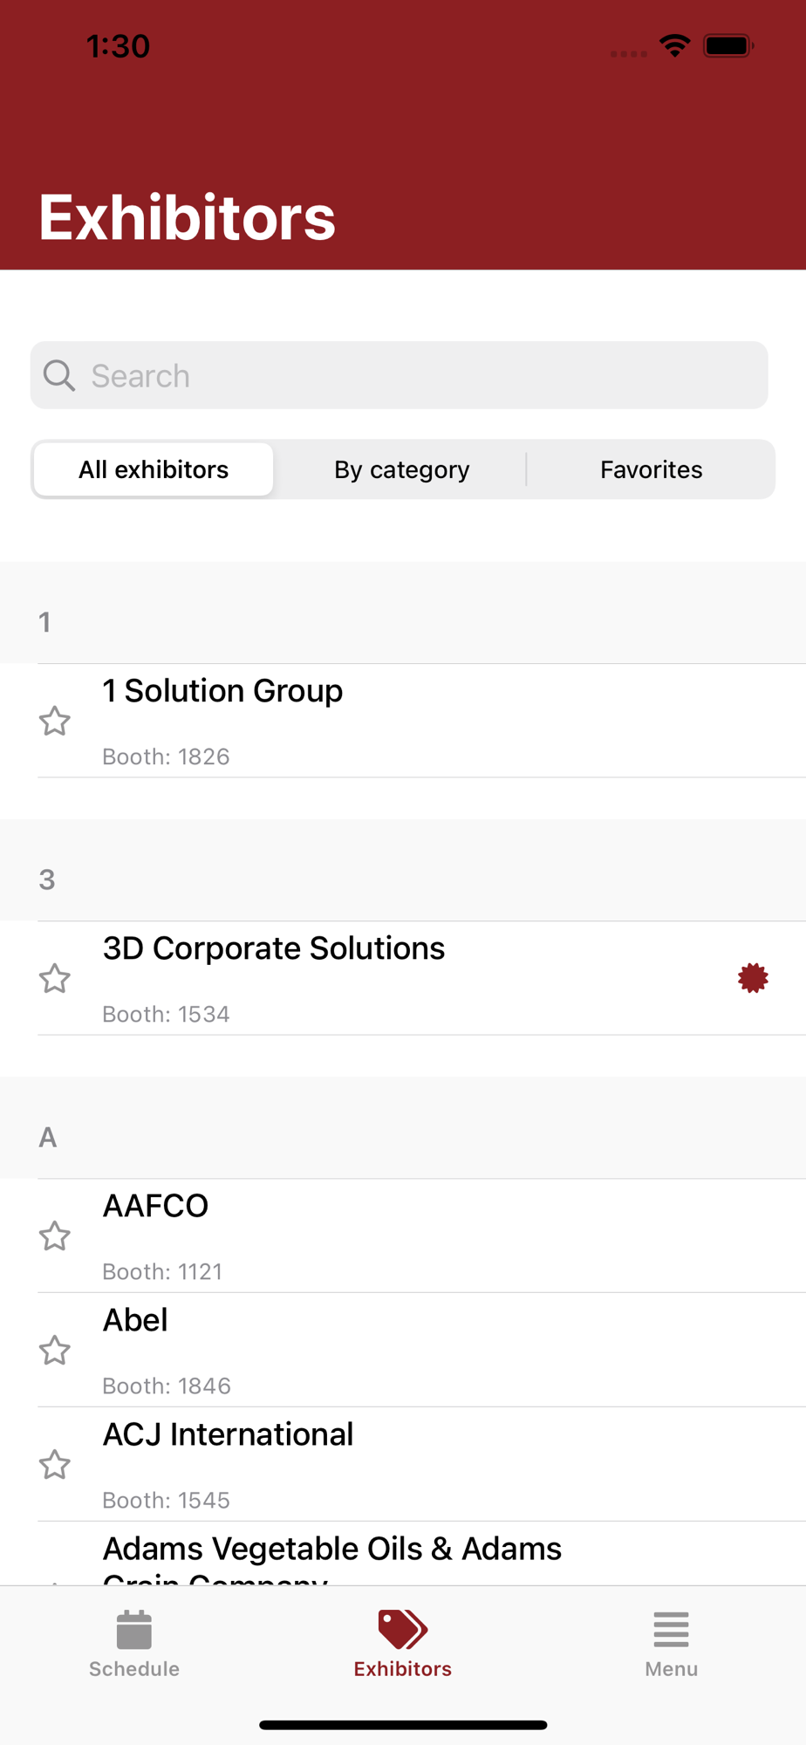806x1745 pixels.
Task: Open the Menu hamburger icon
Action: pyautogui.click(x=671, y=1630)
